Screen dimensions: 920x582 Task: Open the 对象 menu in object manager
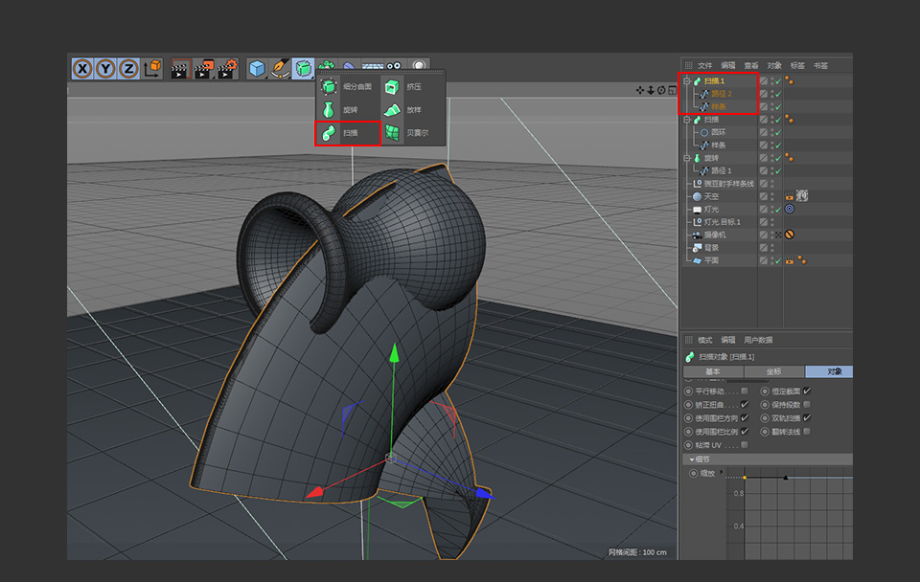[774, 66]
